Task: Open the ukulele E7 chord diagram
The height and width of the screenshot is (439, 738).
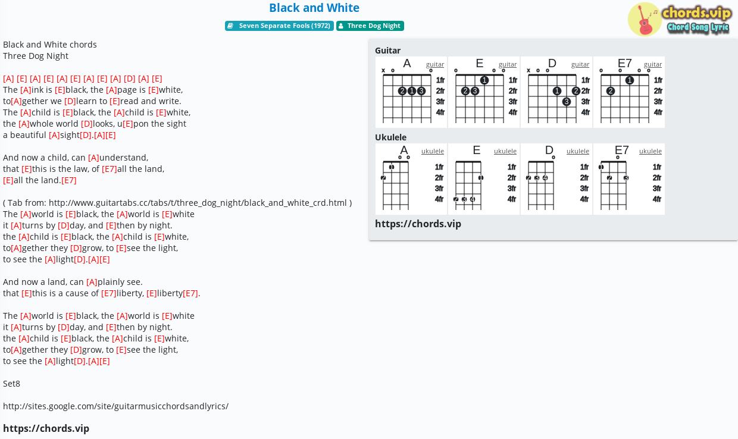Action: [629, 179]
